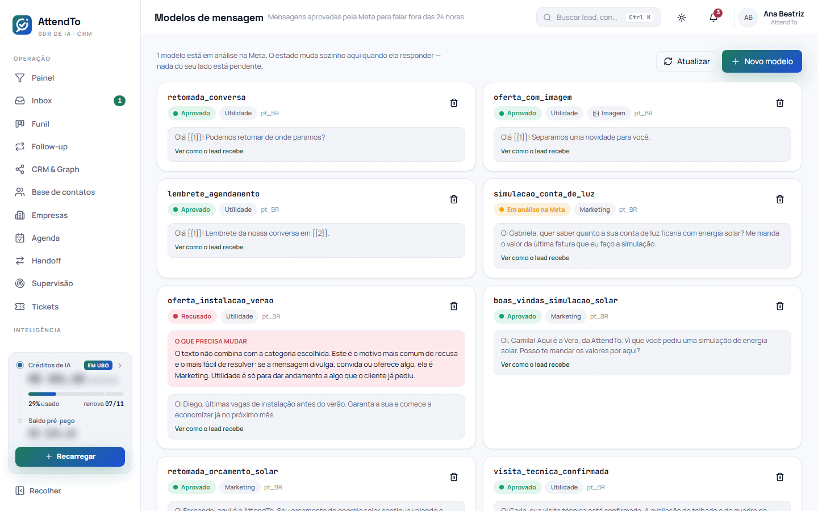Open CRM & Graph
Viewport: 818px width, 511px height.
coord(70,169)
